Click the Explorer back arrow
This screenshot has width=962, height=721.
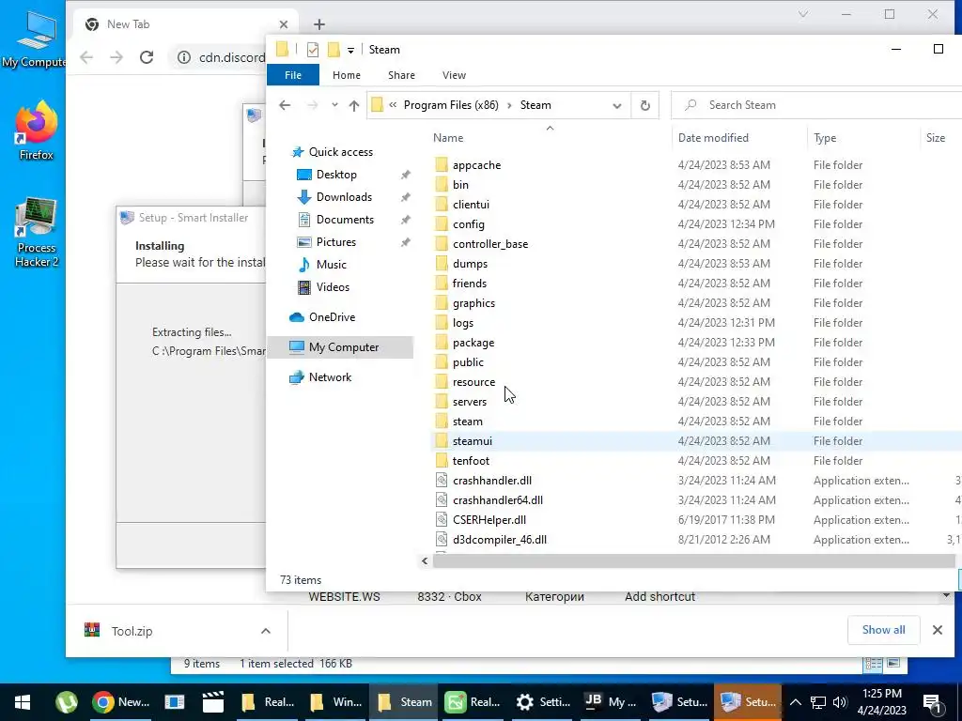[285, 105]
